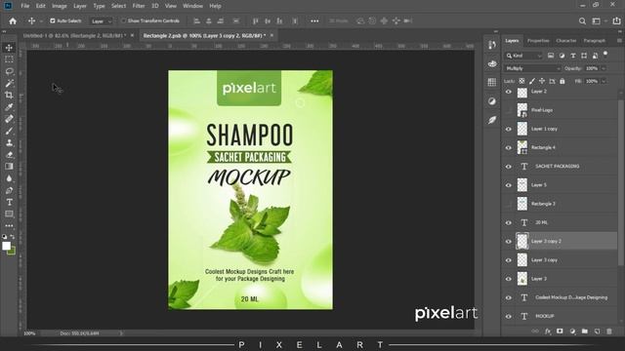
Task: Delete layer with trash icon
Action: pos(608,331)
